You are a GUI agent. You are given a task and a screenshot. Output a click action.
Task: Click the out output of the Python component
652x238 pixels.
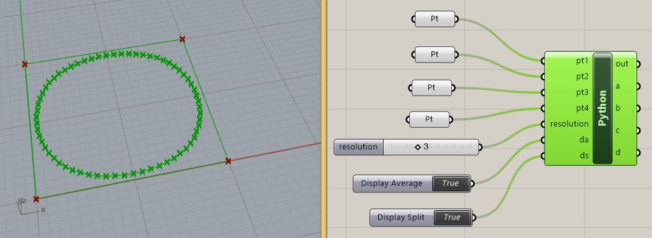[x=622, y=64]
